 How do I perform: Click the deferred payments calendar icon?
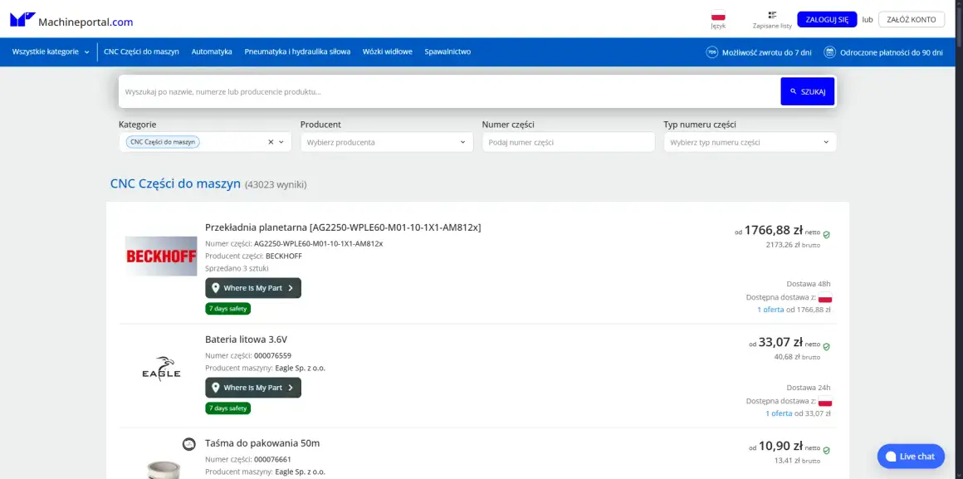(x=828, y=51)
